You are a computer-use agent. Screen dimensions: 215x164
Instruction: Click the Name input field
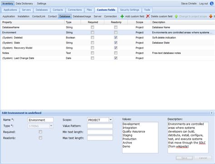tap(40, 120)
